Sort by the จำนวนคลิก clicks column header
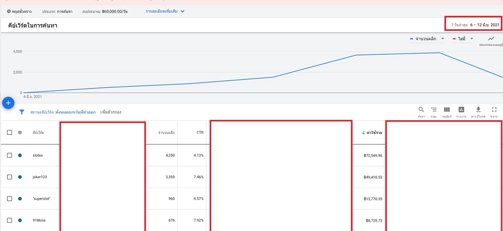 click(166, 132)
